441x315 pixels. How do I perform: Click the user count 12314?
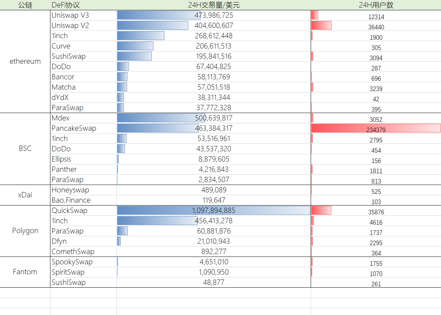click(x=376, y=17)
